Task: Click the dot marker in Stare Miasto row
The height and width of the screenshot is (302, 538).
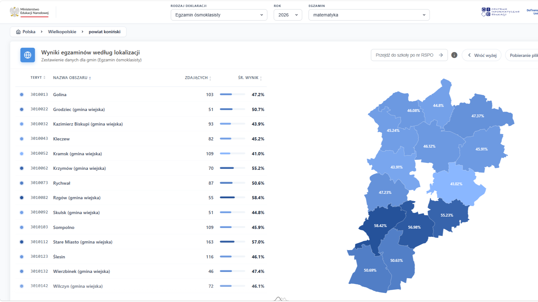Action: click(x=22, y=242)
